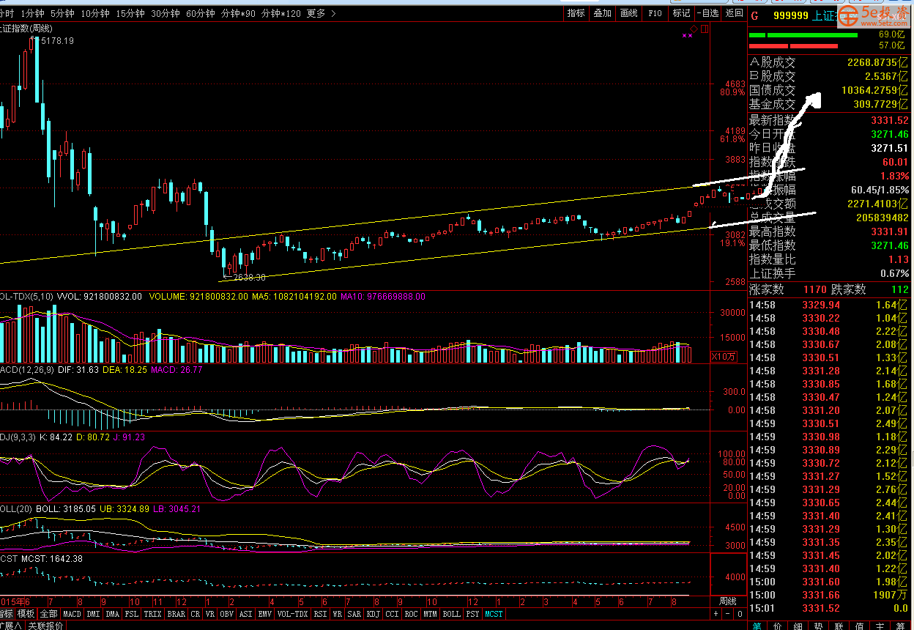Select the 势 tab under tick list
Viewport: 914px width, 630px height.
pyautogui.click(x=818, y=626)
